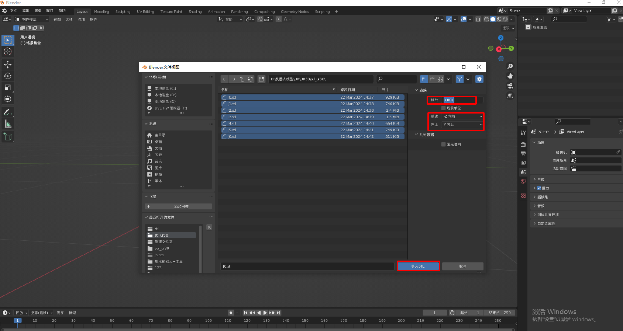Open the 向上 axis dropdown
Image resolution: width=623 pixels, height=331 pixels.
[x=462, y=125]
